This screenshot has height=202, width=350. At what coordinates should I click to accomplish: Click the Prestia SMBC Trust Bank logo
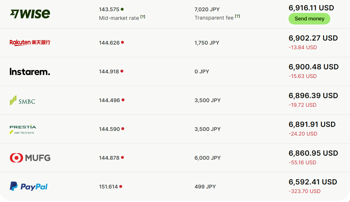point(23,129)
